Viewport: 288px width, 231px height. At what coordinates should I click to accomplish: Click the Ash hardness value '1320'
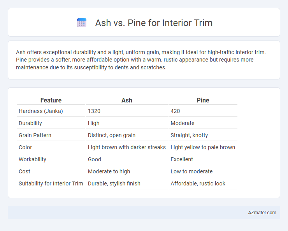click(94, 111)
